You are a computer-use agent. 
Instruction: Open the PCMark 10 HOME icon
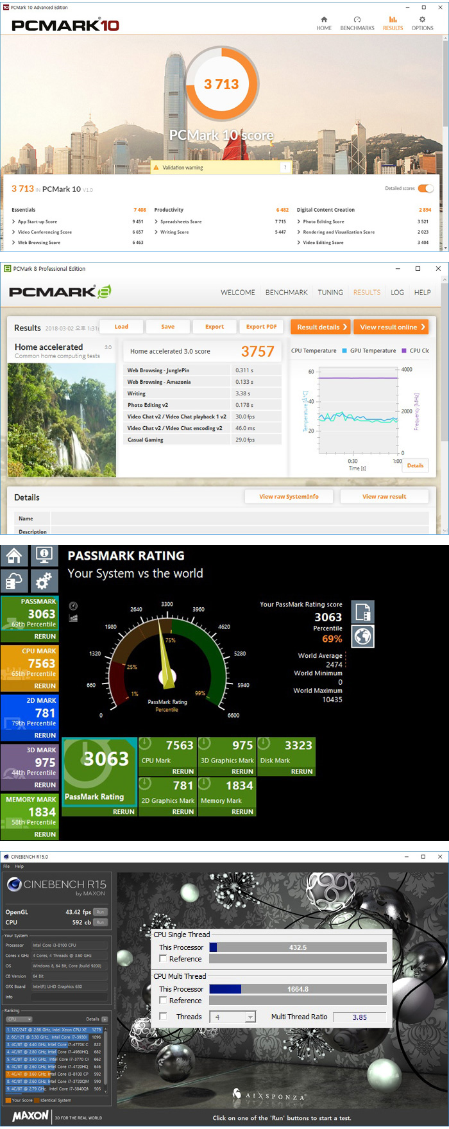point(324,19)
